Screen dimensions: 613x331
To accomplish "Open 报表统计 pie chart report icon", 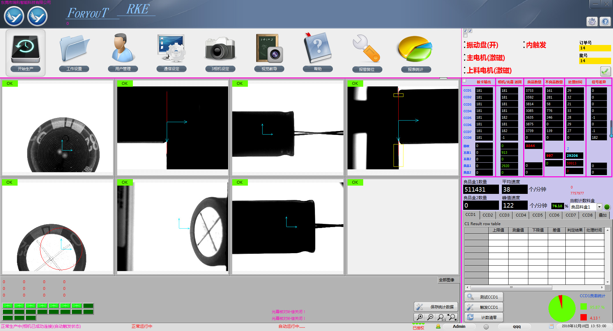I will pos(415,49).
